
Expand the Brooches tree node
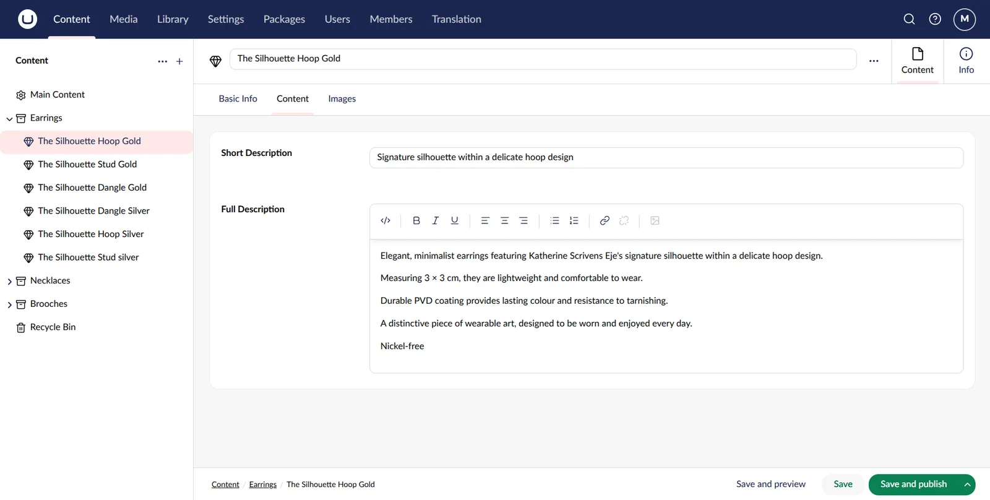[x=9, y=304]
